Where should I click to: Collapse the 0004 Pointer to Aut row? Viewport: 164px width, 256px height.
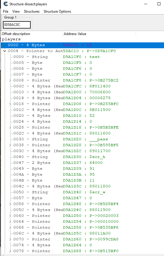pyautogui.click(x=5, y=51)
